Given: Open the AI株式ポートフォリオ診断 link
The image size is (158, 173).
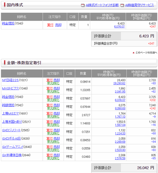Looking at the screenshot, I should [x=102, y=5].
